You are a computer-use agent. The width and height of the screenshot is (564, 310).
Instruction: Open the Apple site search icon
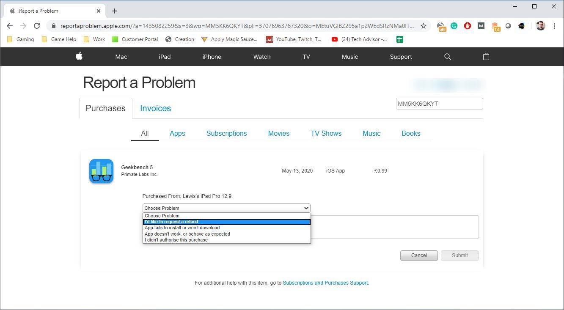tap(447, 57)
